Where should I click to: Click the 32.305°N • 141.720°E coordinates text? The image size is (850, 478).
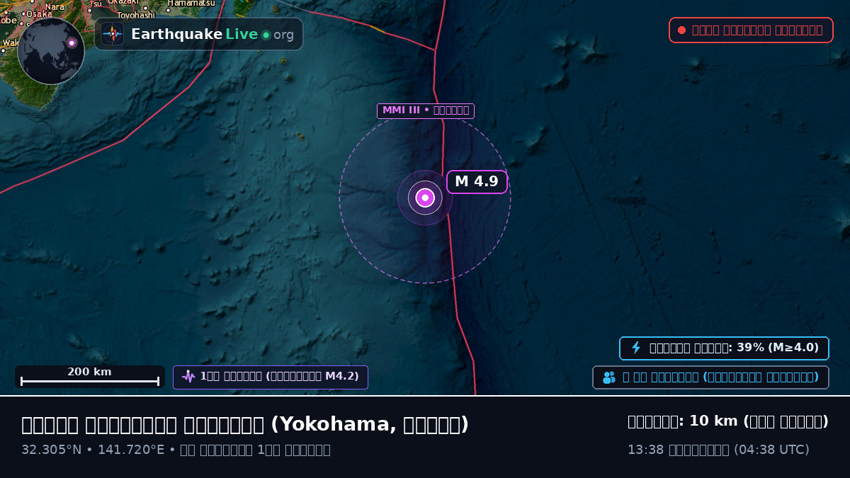(x=93, y=450)
